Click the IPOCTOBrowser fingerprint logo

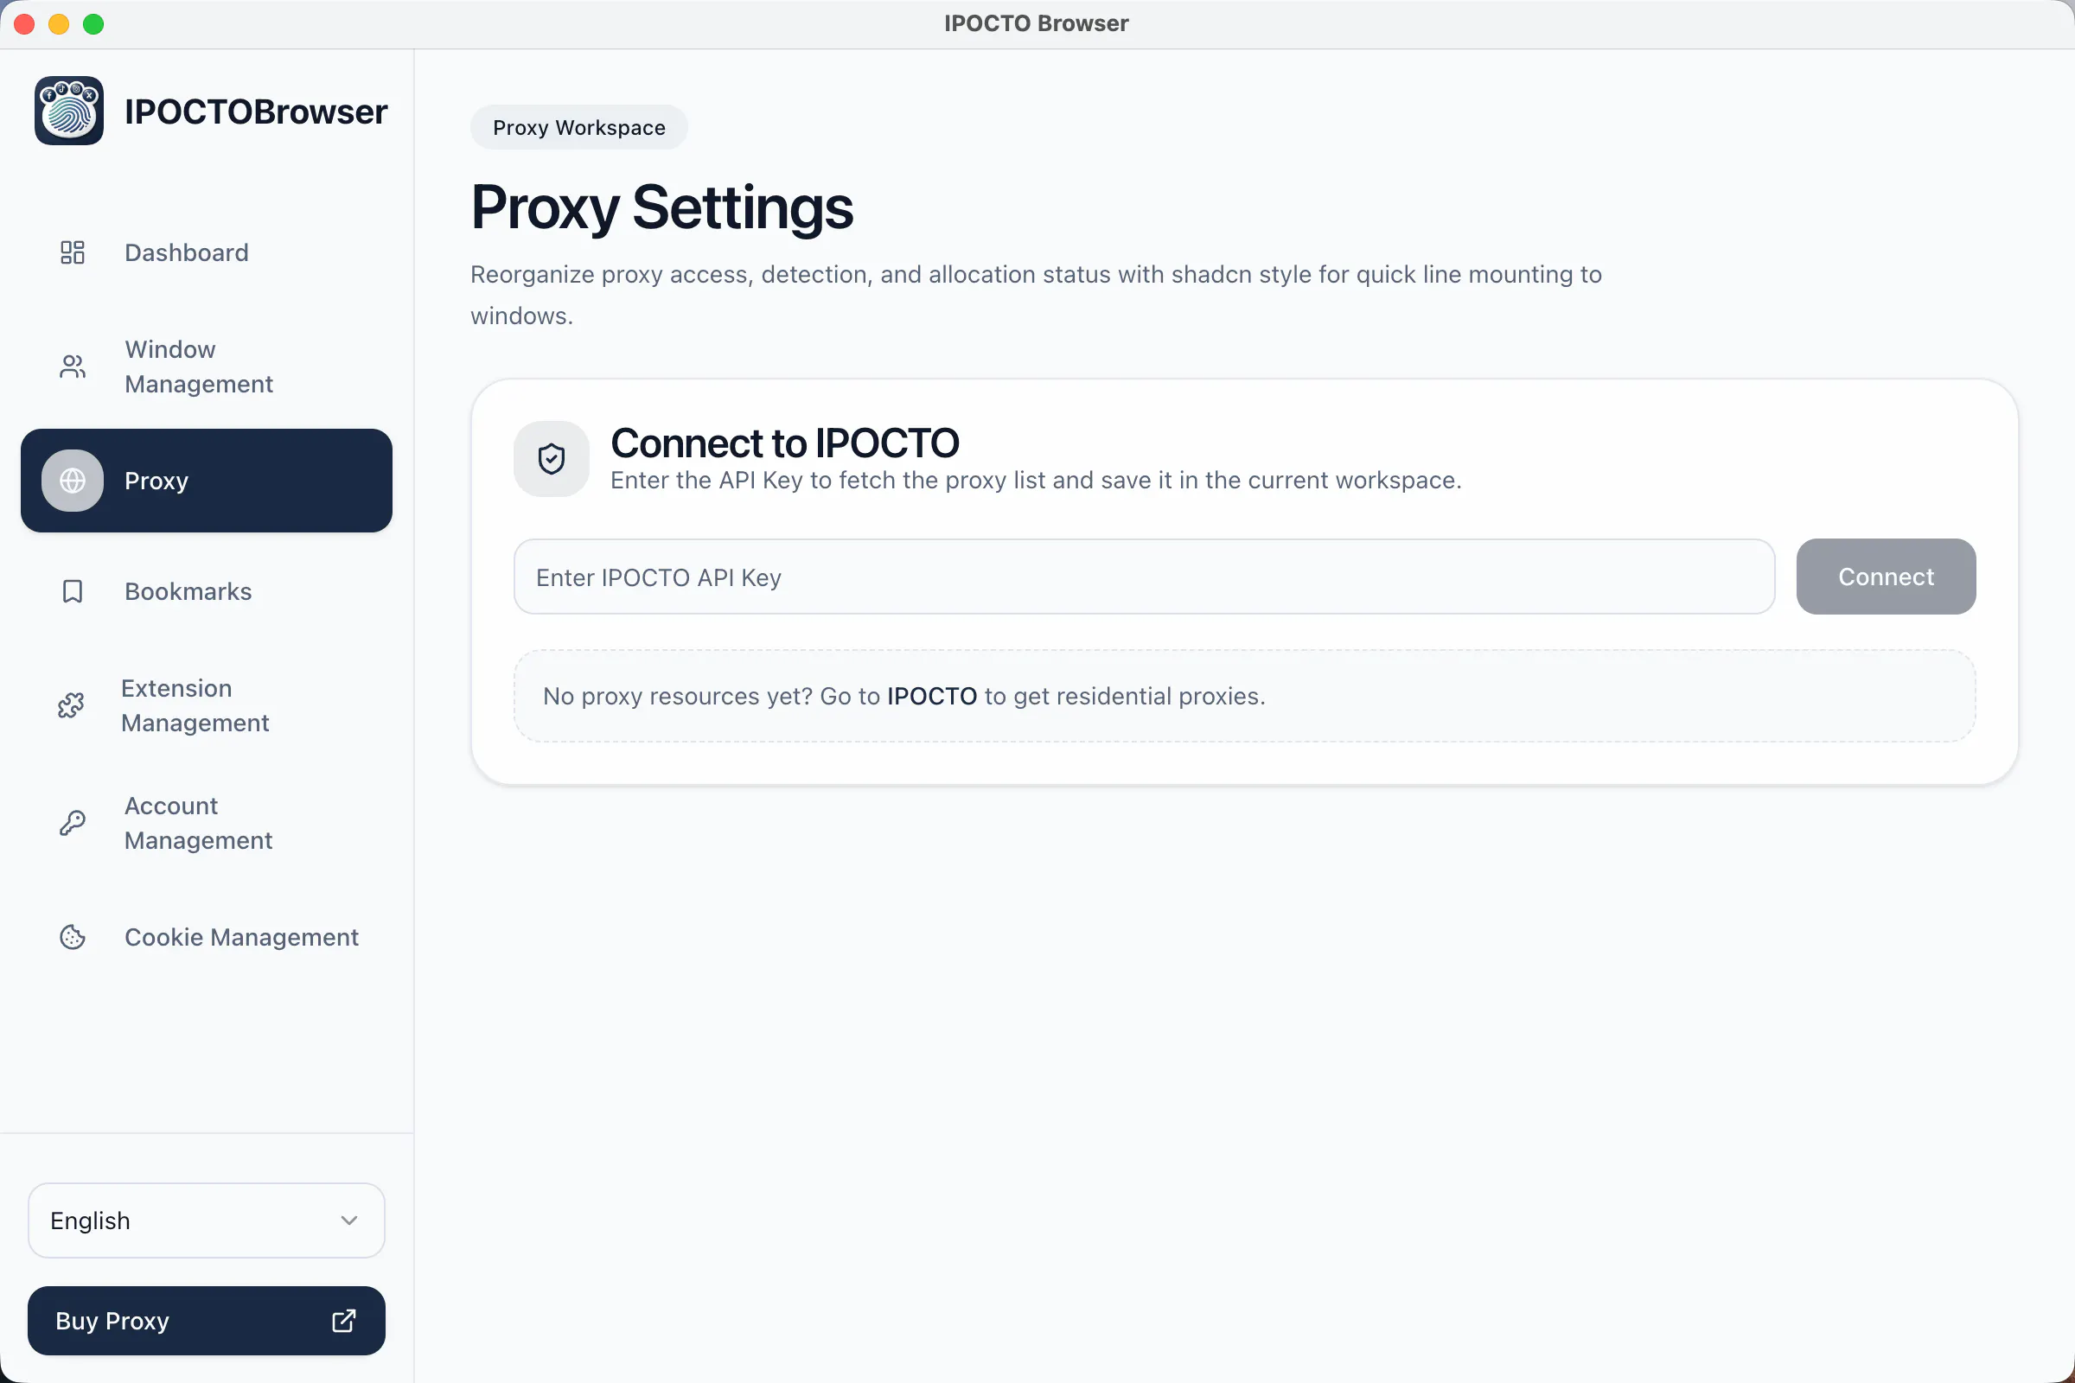click(69, 111)
